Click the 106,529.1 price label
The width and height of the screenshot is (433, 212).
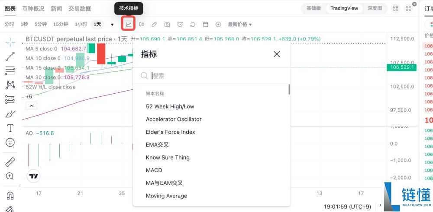[x=401, y=67]
